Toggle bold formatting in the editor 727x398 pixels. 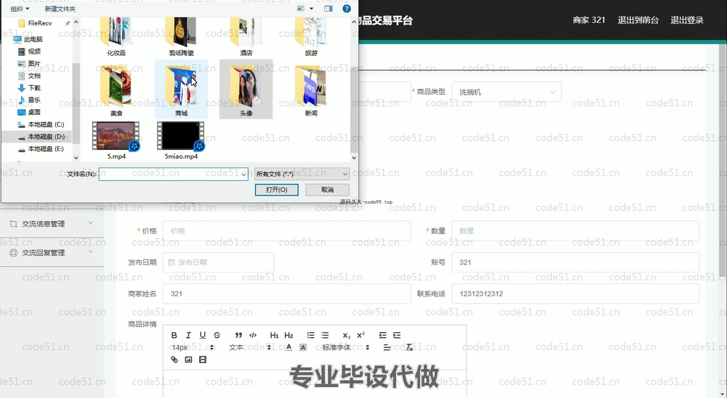(174, 335)
